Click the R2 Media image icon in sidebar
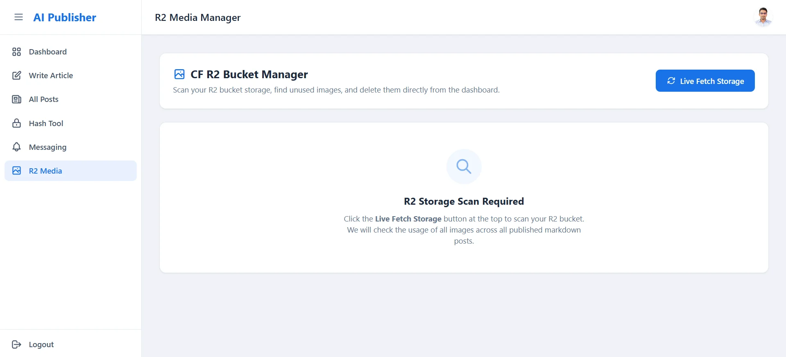This screenshot has width=786, height=357. pos(16,171)
